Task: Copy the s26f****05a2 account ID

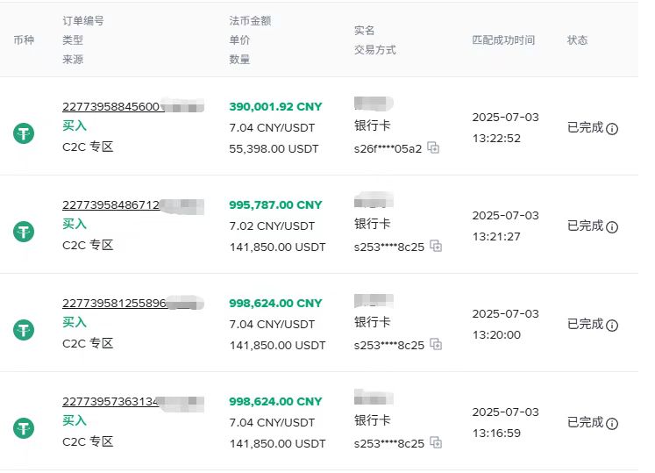Action: pos(433,148)
